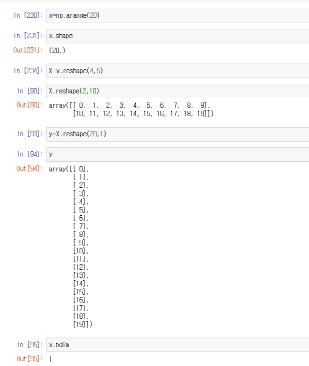Click the output value 1 of Out[95]
309x366 pixels.
point(51,359)
